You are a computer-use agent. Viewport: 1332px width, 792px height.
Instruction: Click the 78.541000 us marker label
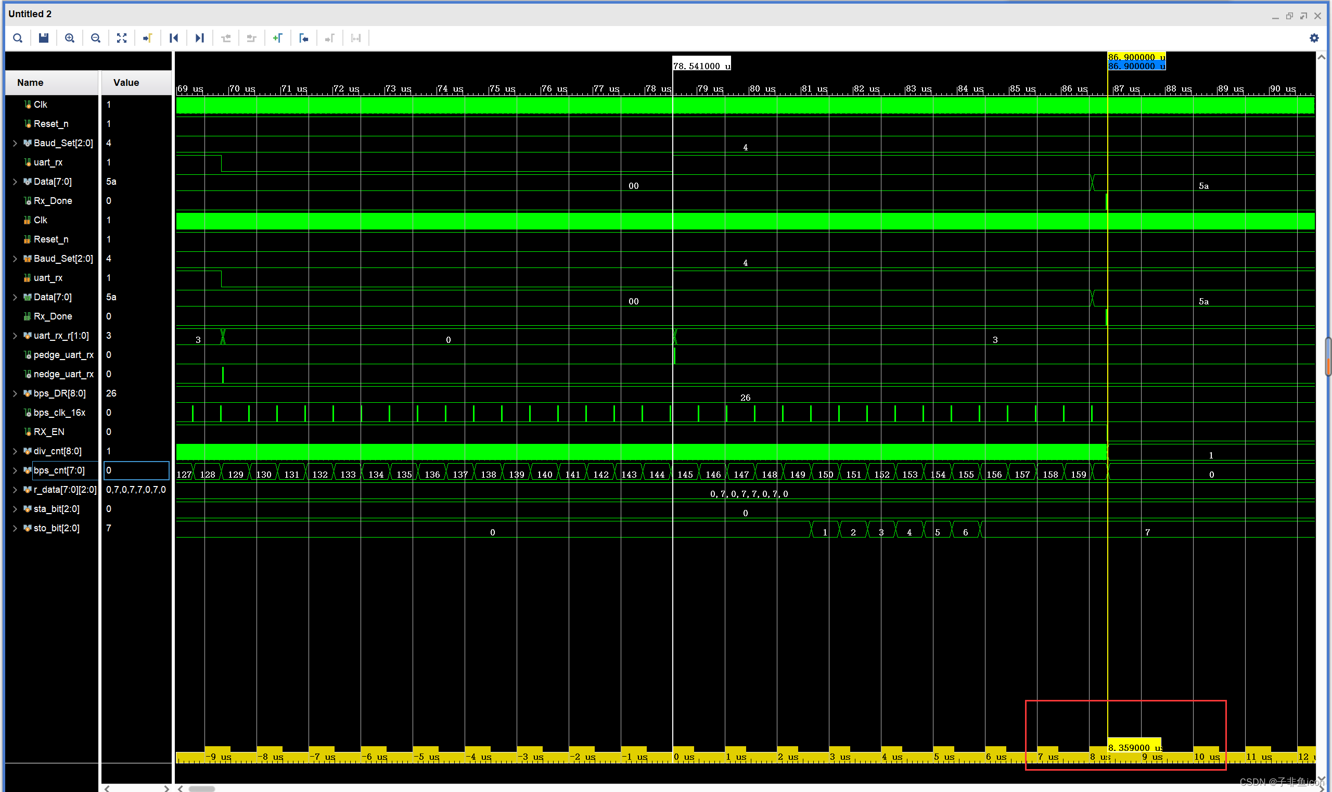701,66
